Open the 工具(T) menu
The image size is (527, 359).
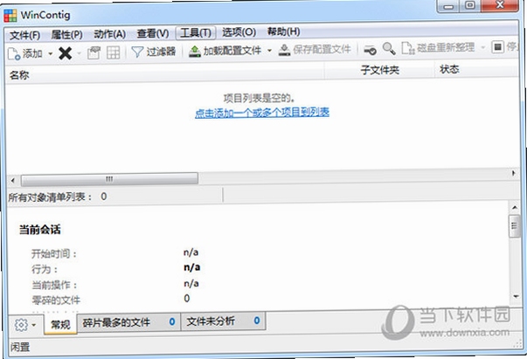(x=196, y=32)
